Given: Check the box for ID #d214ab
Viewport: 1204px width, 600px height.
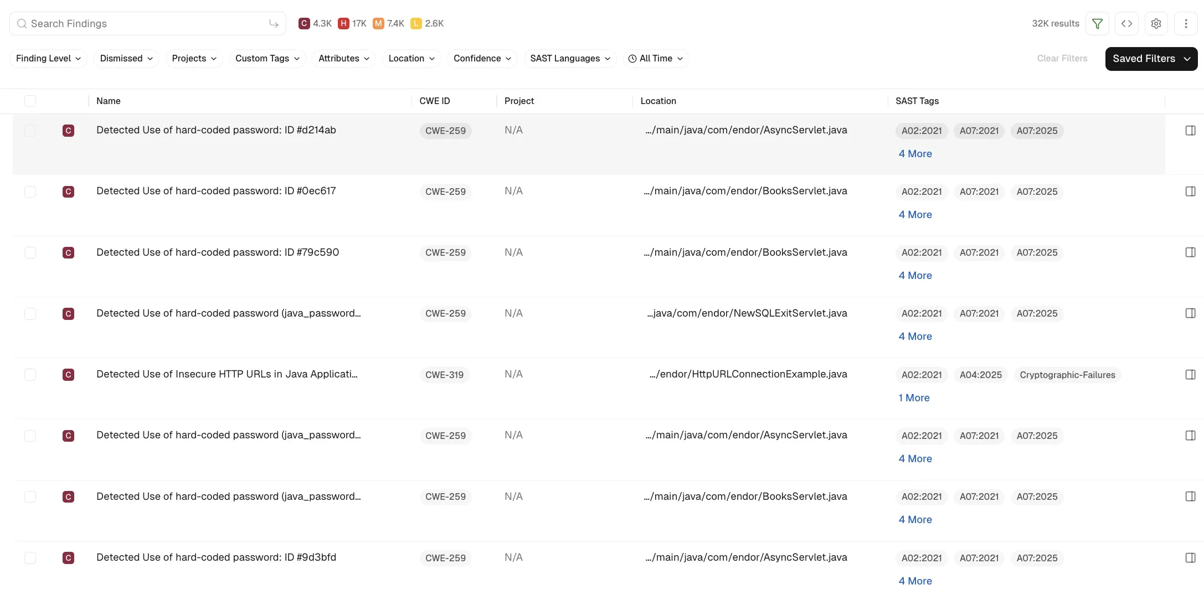Looking at the screenshot, I should pos(30,131).
